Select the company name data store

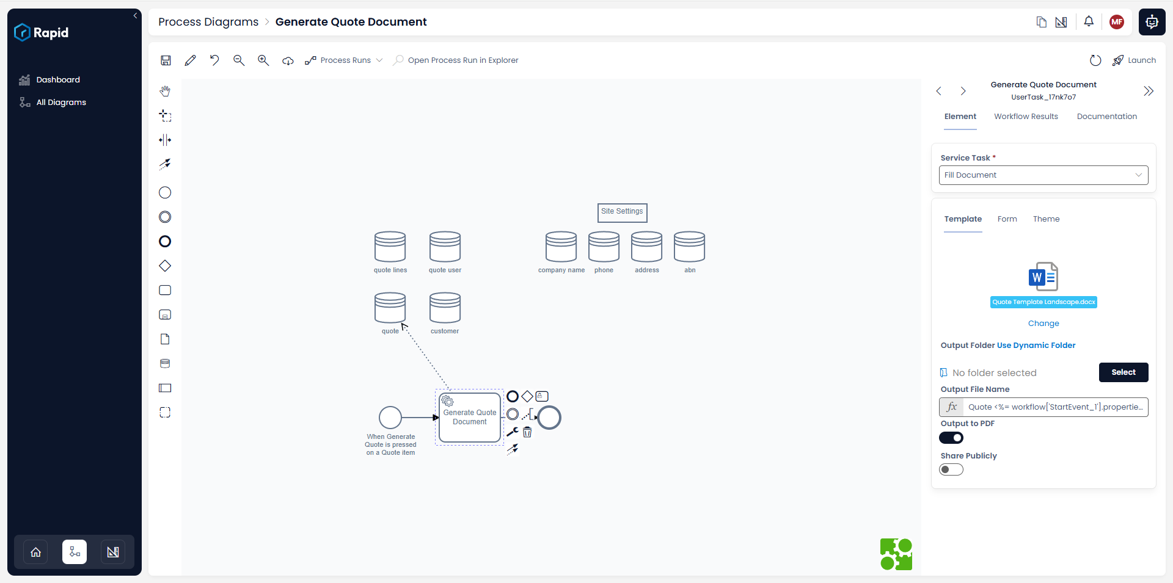[561, 247]
